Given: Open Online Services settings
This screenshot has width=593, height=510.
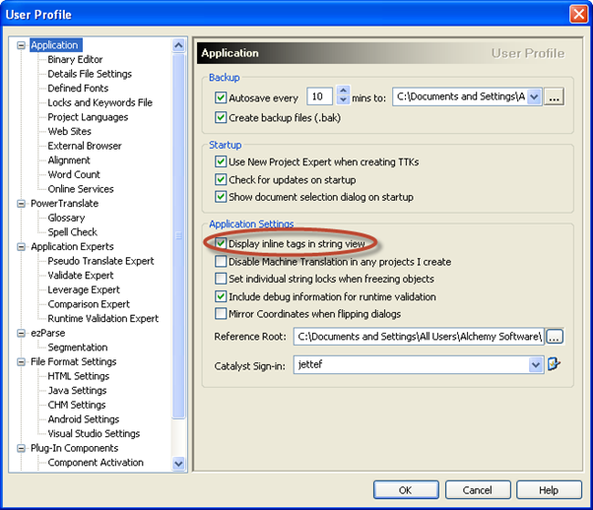Looking at the screenshot, I should tap(81, 189).
